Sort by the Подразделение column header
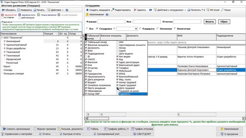 [231, 37]
